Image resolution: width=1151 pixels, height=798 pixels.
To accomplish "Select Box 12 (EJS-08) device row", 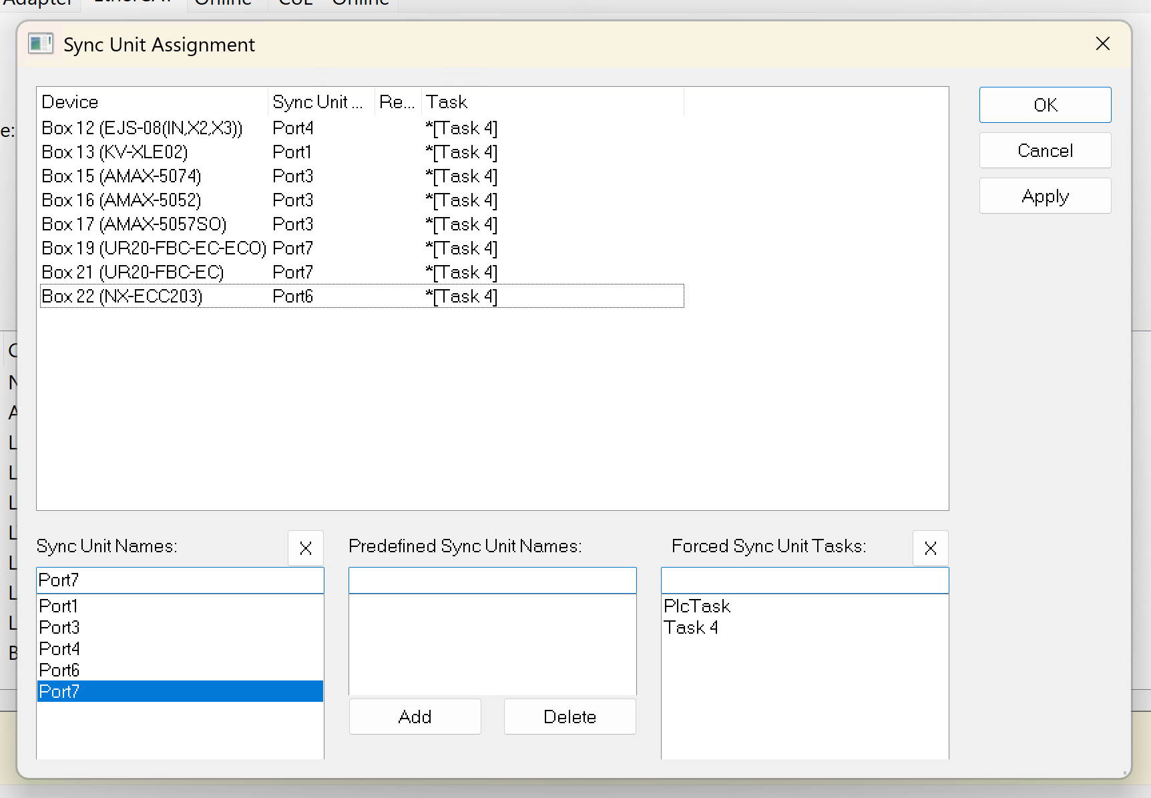I will pos(142,128).
